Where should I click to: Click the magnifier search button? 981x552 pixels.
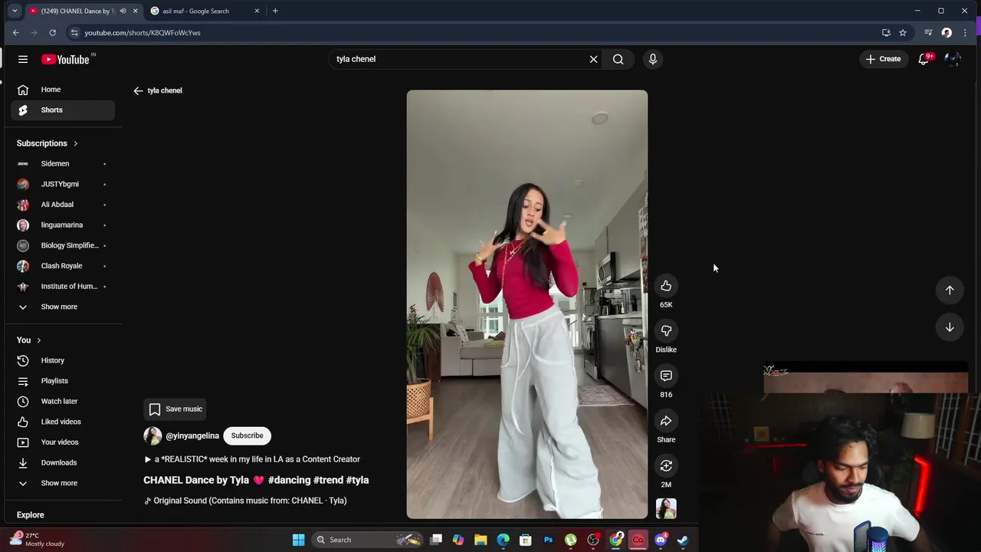pyautogui.click(x=618, y=59)
